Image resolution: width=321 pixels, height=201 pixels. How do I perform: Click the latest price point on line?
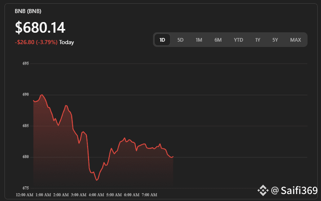point(173,156)
